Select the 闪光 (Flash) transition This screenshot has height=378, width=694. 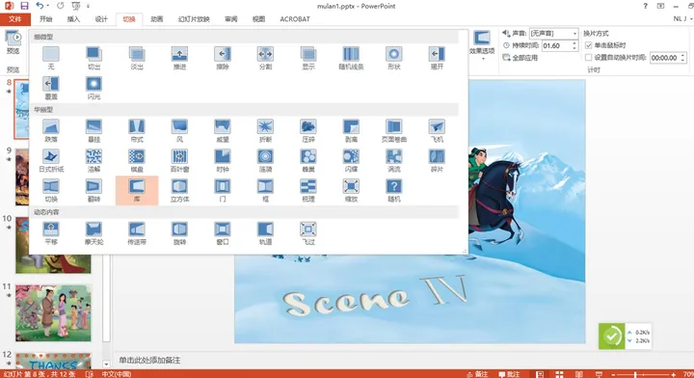93,88
